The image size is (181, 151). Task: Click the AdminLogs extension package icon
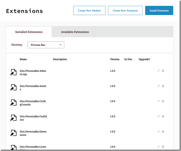pyautogui.click(x=13, y=72)
